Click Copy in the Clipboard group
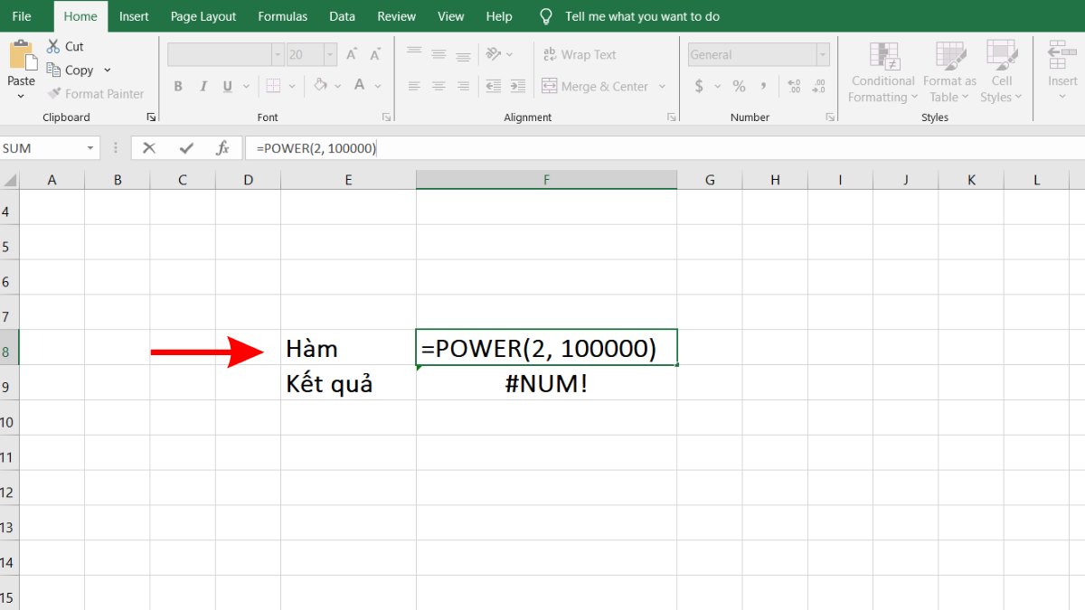This screenshot has width=1085, height=610. pos(72,70)
